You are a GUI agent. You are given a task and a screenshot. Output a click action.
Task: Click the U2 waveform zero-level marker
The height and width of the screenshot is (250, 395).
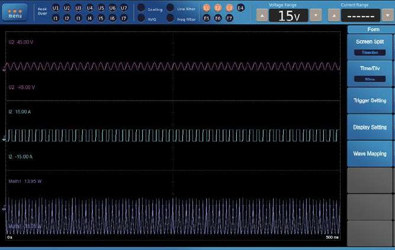(4, 69)
